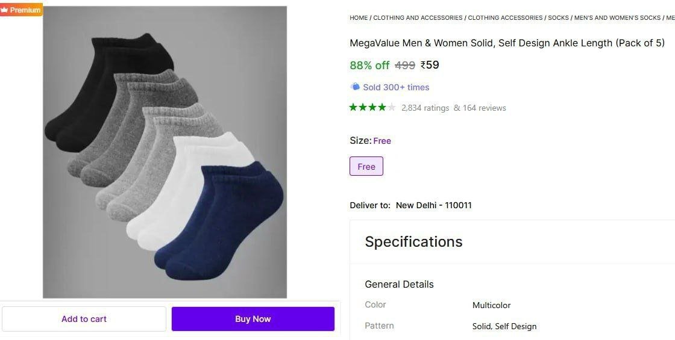Click the Premium crown badge

(21, 10)
